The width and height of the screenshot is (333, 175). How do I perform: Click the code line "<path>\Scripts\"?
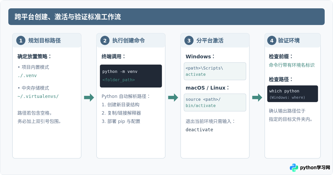pos(204,68)
